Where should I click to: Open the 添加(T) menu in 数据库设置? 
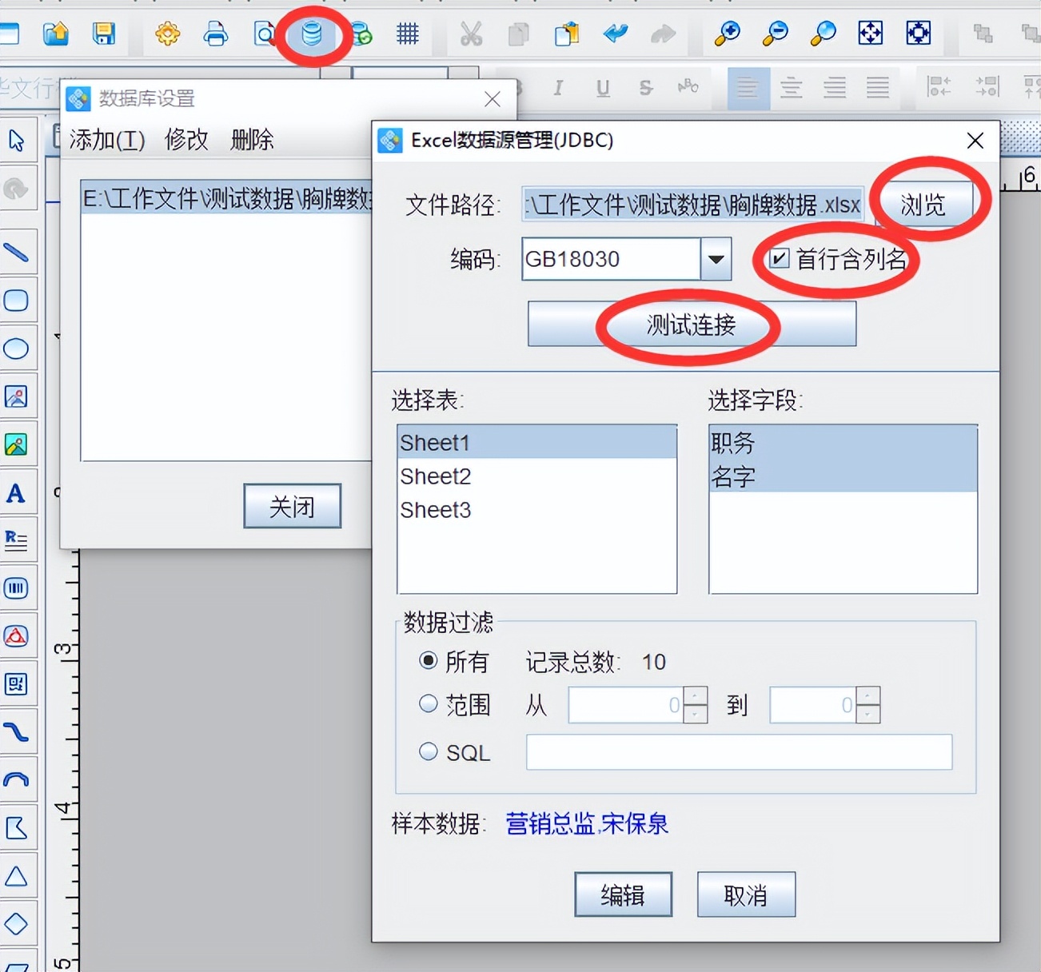[x=106, y=139]
